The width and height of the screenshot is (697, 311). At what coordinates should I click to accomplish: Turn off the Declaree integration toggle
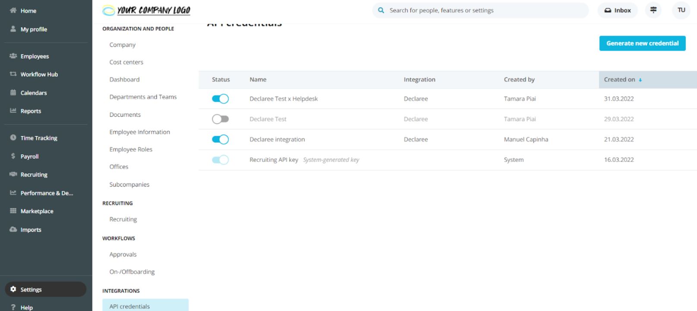pos(220,139)
